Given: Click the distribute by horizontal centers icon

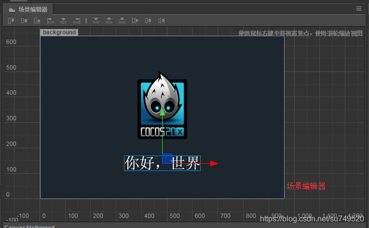Looking at the screenshot, I should [x=148, y=20].
